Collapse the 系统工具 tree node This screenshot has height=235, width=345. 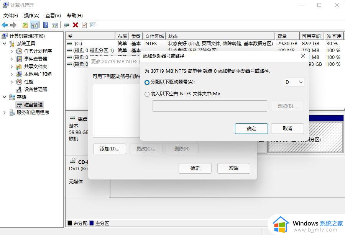click(x=4, y=44)
